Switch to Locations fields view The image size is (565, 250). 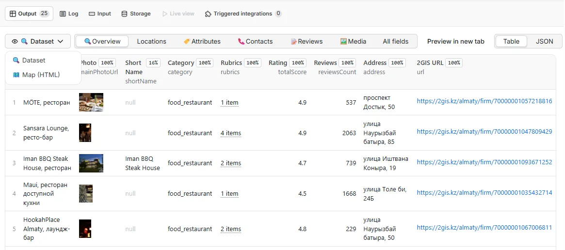pos(151,41)
